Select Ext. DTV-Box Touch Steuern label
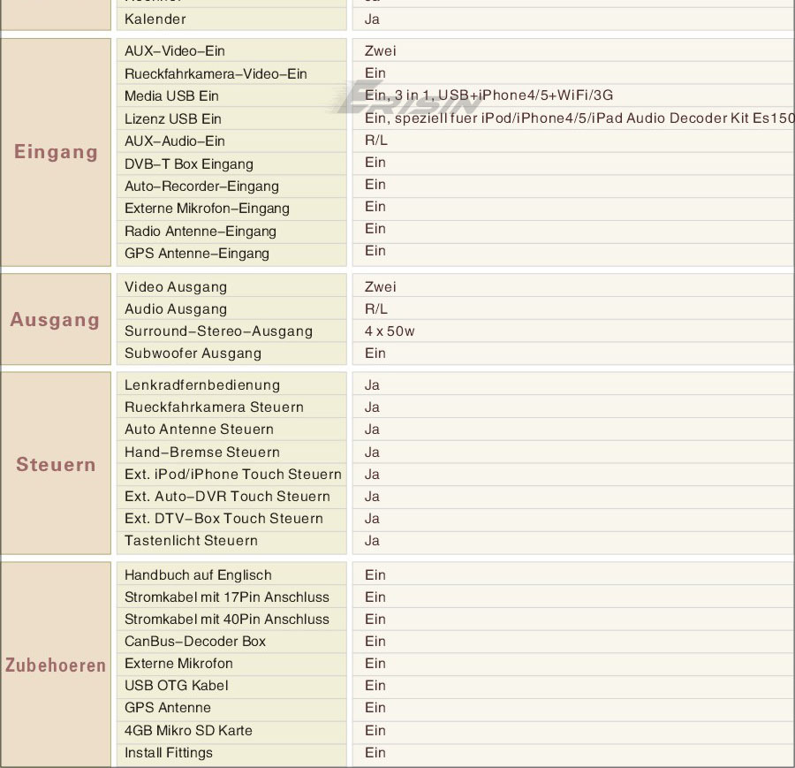 [x=223, y=519]
